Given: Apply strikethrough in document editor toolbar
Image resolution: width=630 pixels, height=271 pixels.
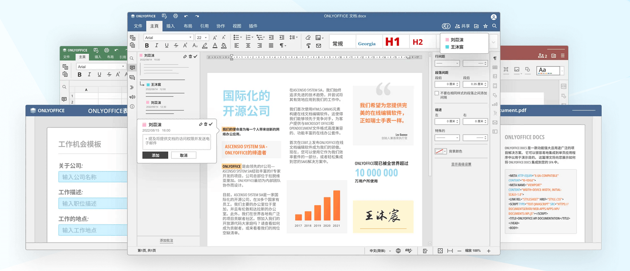Looking at the screenshot, I should click(x=176, y=46).
